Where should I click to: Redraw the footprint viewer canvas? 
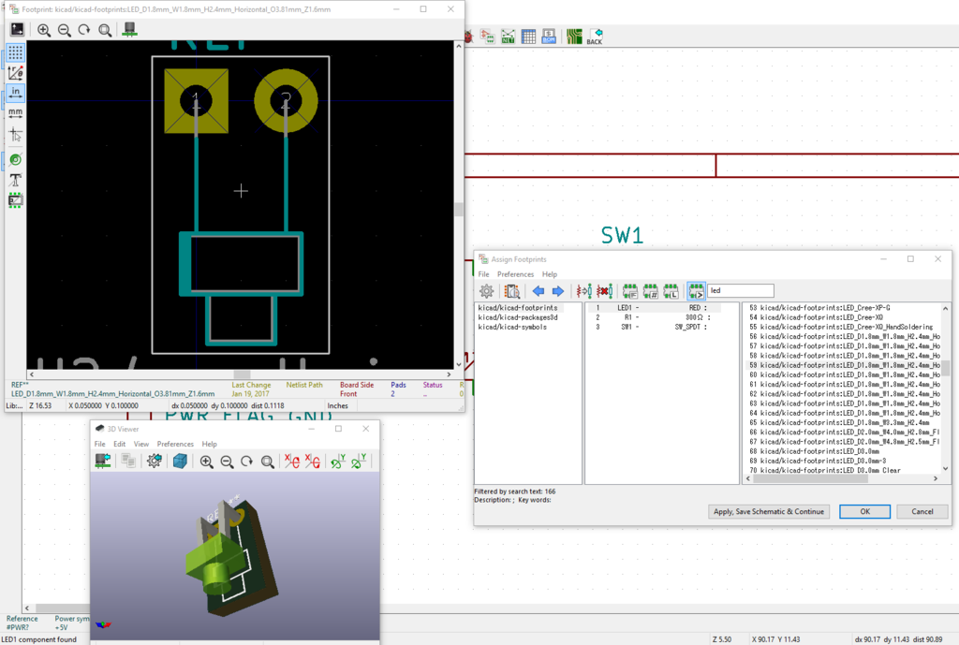click(84, 30)
